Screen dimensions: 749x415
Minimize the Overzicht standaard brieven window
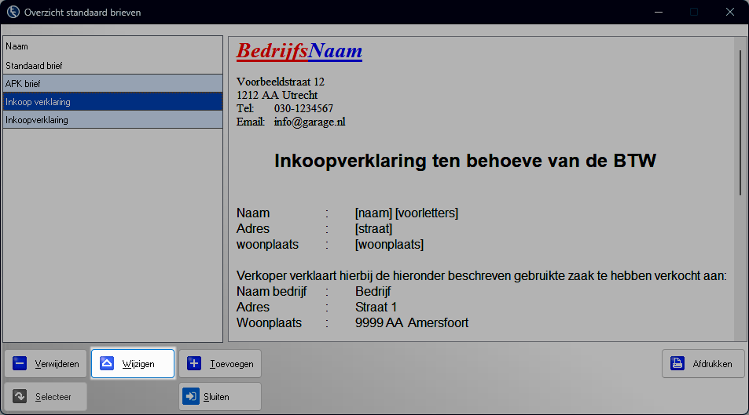[657, 13]
